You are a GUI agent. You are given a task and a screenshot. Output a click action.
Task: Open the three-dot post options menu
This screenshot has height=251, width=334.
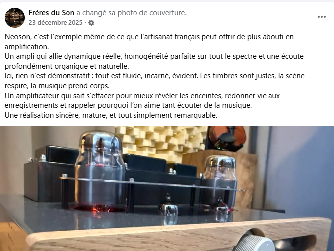coord(321,17)
